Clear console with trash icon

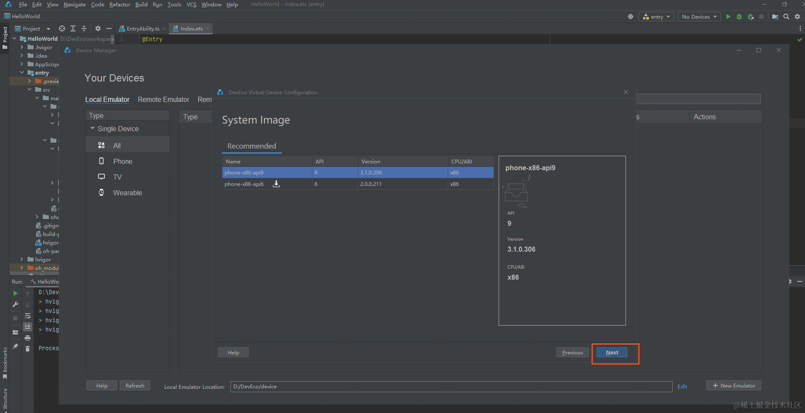(x=28, y=348)
